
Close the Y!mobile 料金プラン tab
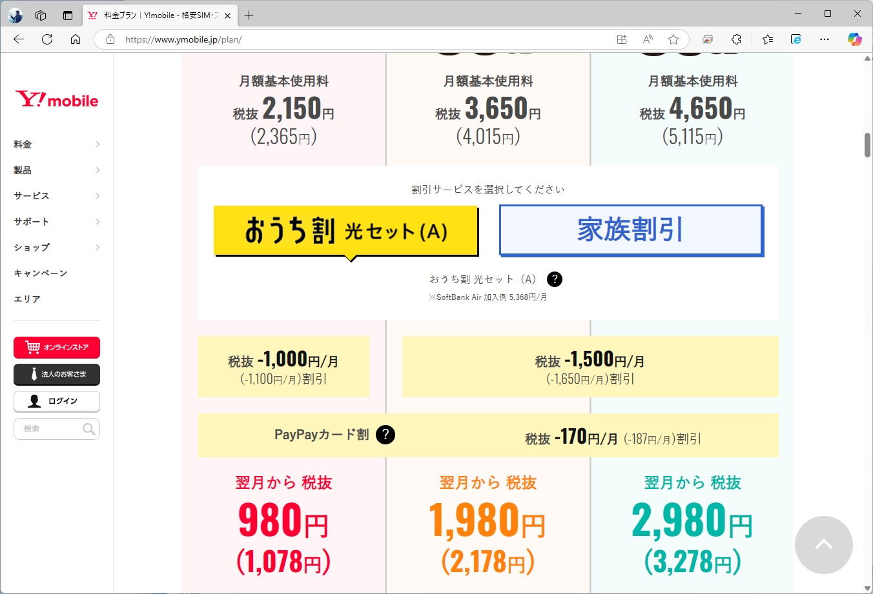click(227, 15)
